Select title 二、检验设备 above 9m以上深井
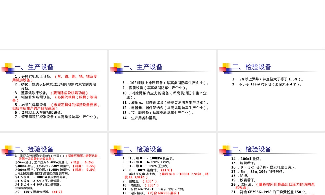The height and width of the screenshot is (195, 325). (252, 67)
